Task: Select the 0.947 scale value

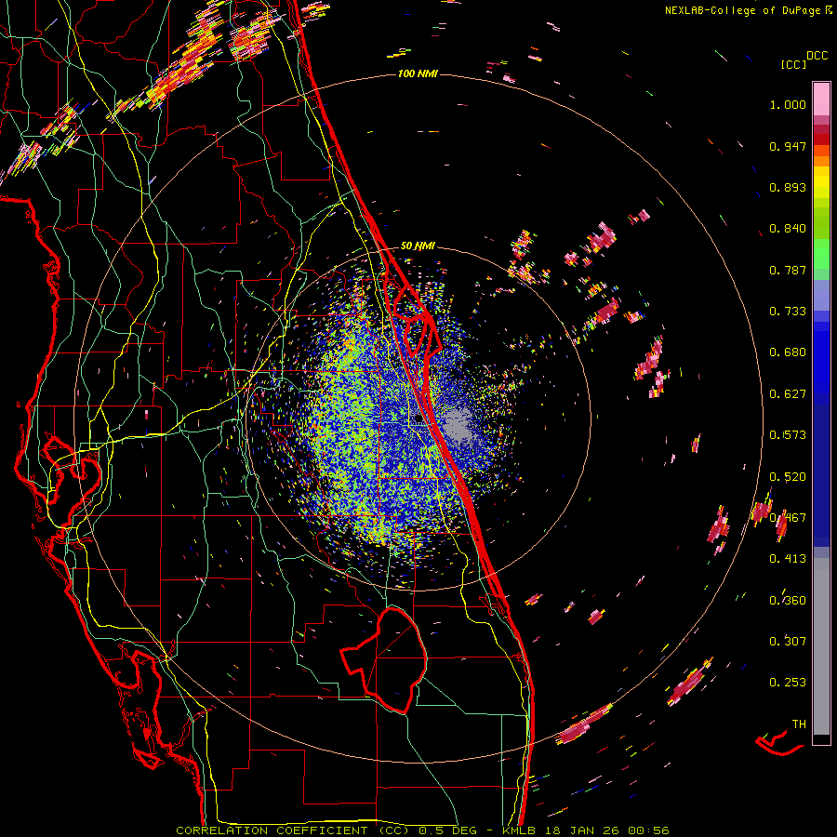Action: click(788, 146)
